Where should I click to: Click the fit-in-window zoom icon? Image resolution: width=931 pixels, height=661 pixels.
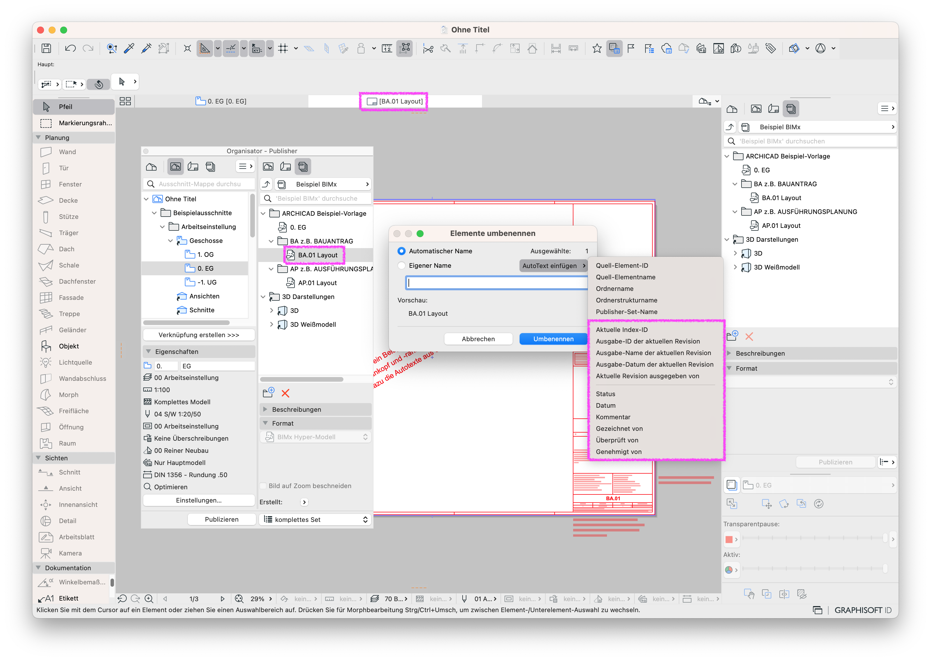coord(239,599)
